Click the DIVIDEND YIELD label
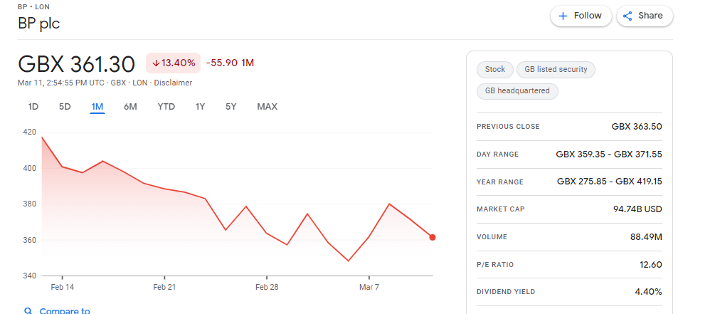The width and height of the screenshot is (710, 314). [506, 292]
